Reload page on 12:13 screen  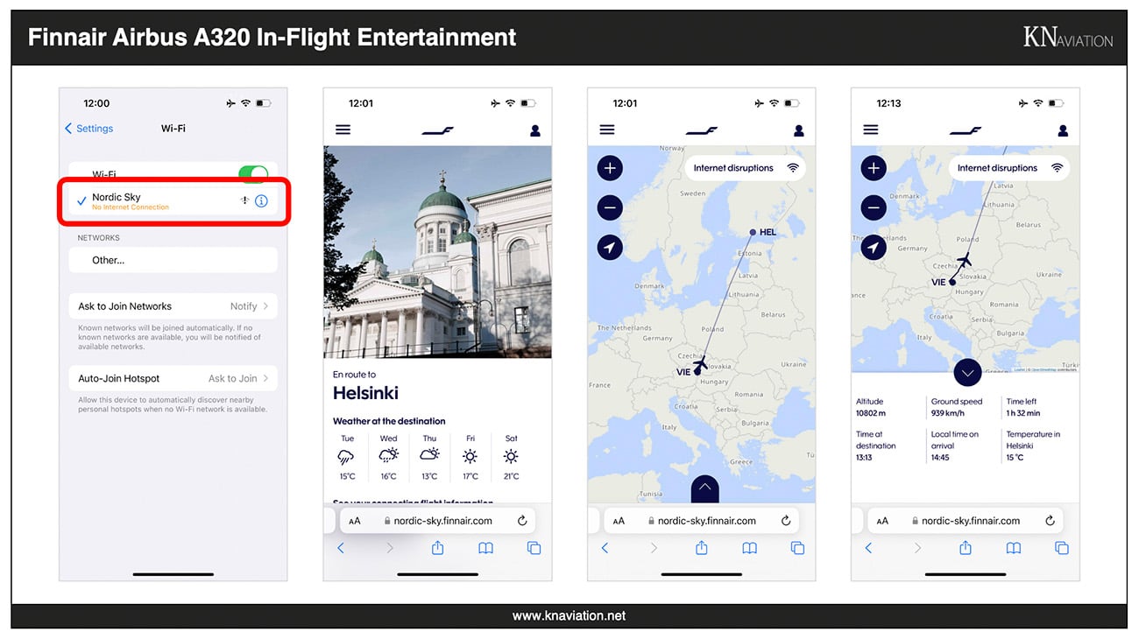pyautogui.click(x=1050, y=521)
